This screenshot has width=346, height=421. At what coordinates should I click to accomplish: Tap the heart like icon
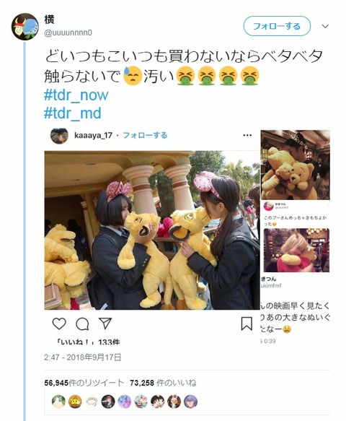(x=59, y=324)
